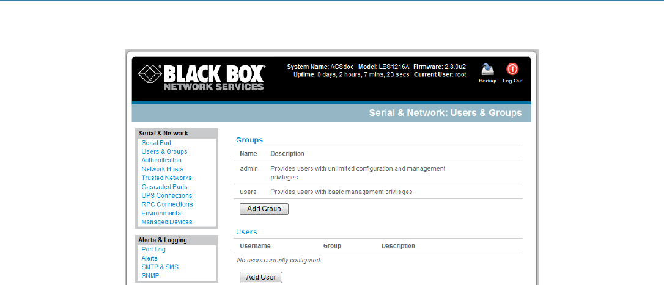This screenshot has height=285, width=664.
Task: Select Alerts in the sidebar
Action: coord(149,258)
